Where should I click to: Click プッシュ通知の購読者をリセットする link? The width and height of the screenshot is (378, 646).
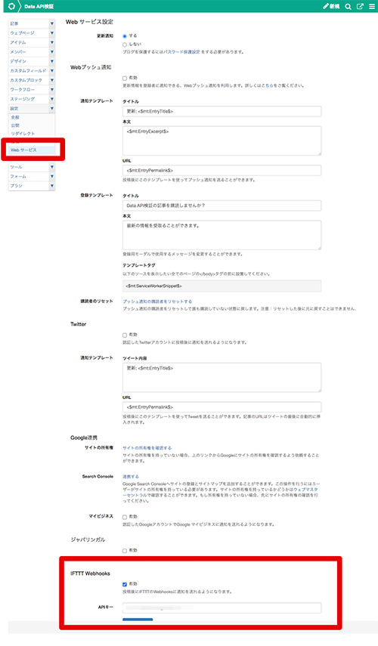[x=157, y=301]
